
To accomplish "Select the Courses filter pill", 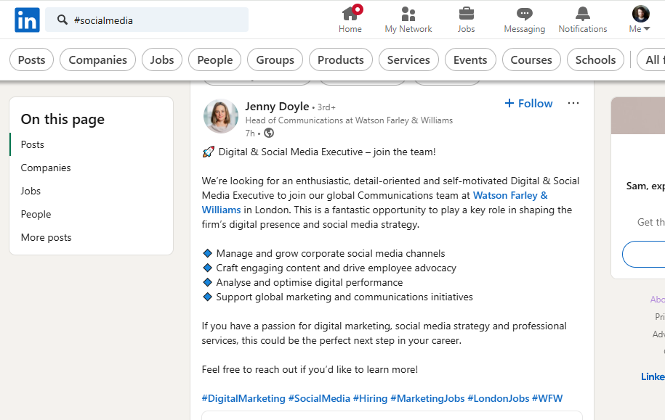I will coord(531,59).
